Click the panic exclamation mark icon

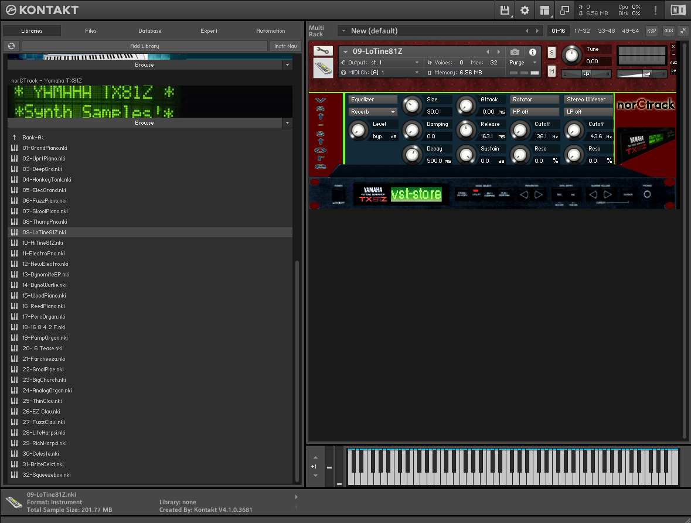pyautogui.click(x=655, y=10)
